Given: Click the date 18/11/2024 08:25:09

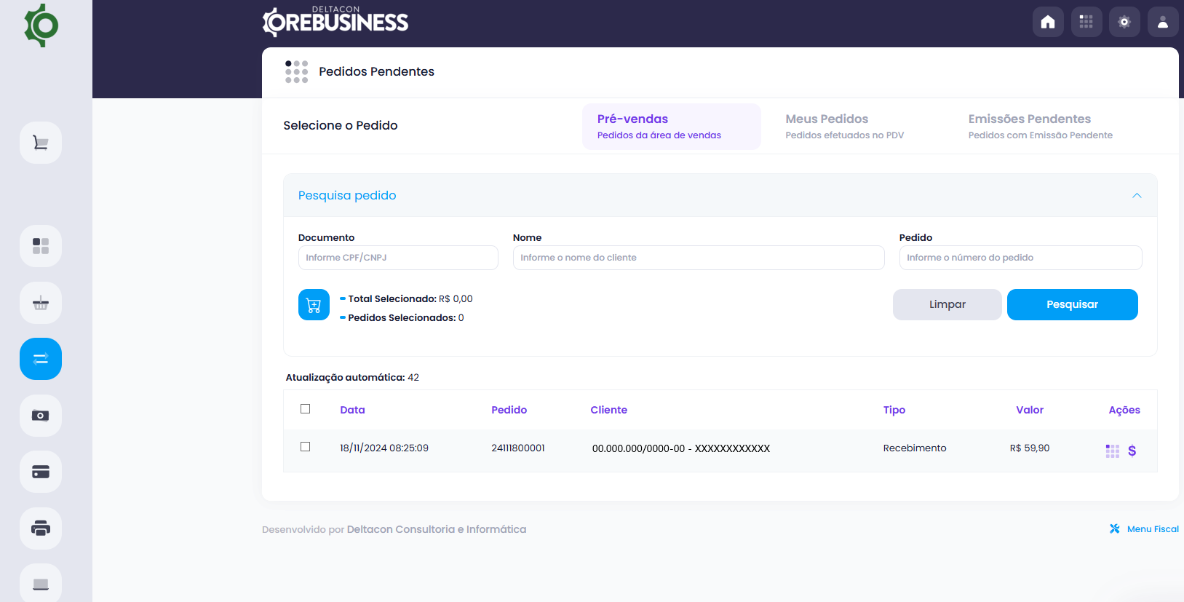Looking at the screenshot, I should [x=384, y=448].
